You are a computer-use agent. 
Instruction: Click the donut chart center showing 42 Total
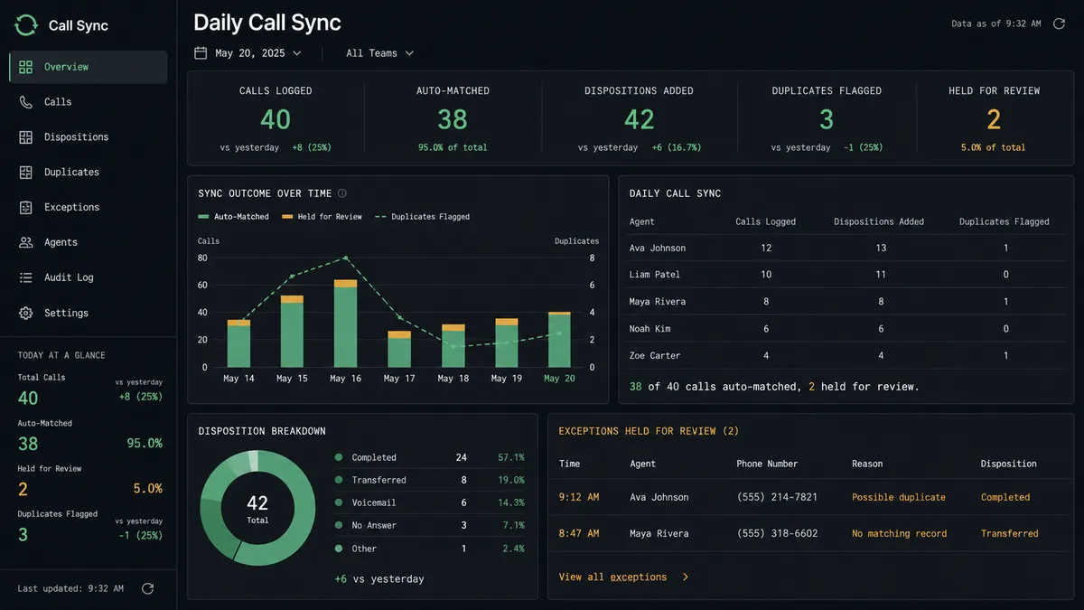point(257,508)
